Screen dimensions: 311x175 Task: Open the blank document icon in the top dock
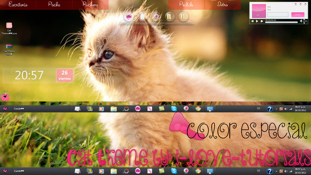tap(142, 17)
